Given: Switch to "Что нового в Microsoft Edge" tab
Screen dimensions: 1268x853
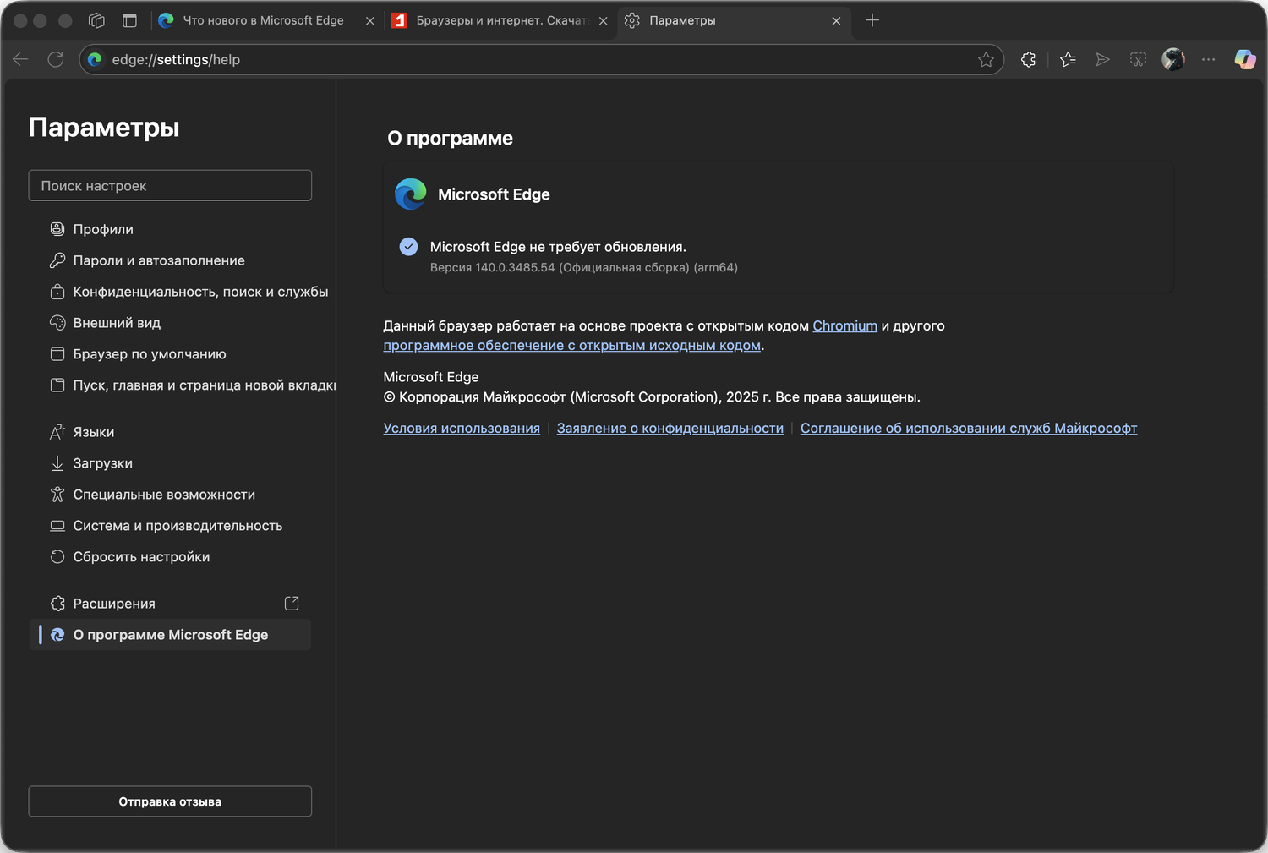Looking at the screenshot, I should (x=262, y=20).
